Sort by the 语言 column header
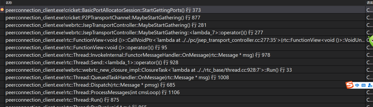The height and width of the screenshot is (107, 373). pyautogui.click(x=370, y=3)
